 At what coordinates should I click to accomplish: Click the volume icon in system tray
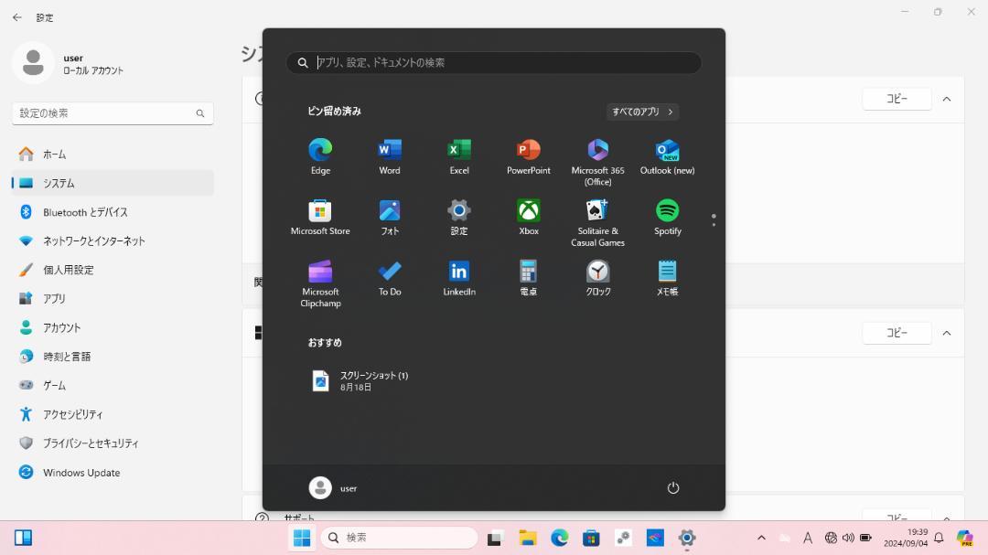pyautogui.click(x=848, y=538)
